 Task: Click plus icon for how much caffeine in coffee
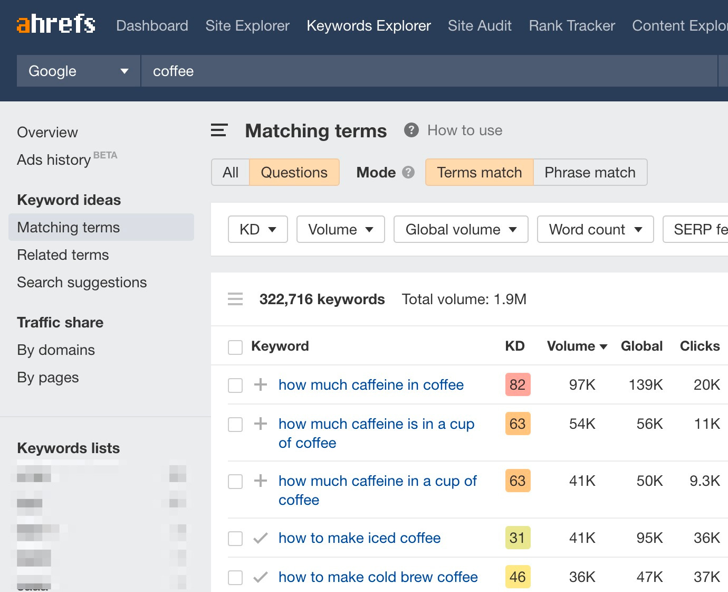tap(261, 384)
